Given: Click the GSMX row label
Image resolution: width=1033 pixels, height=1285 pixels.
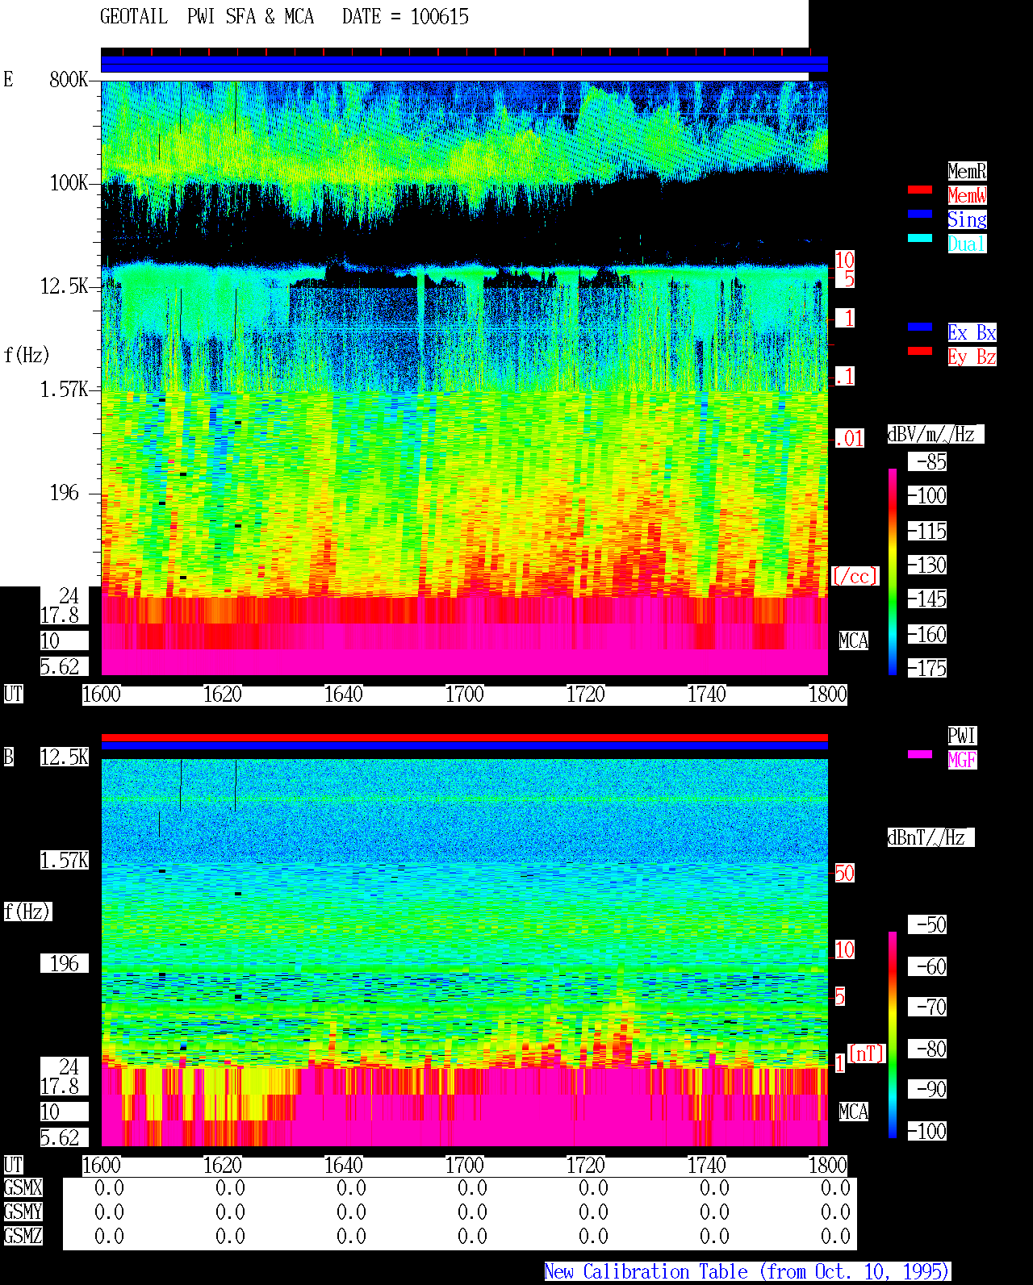Looking at the screenshot, I should tap(23, 1188).
